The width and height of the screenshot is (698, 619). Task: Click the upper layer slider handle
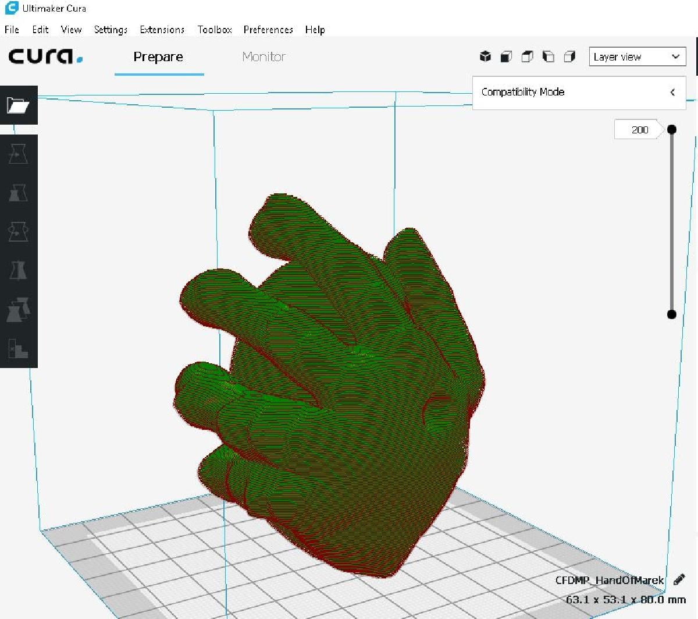pyautogui.click(x=672, y=129)
